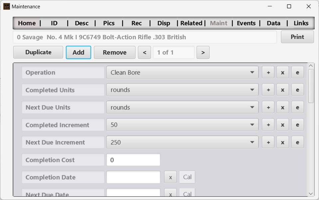Viewport: 319px width, 200px height.
Task: Click the + button for Operation row
Action: pos(268,73)
